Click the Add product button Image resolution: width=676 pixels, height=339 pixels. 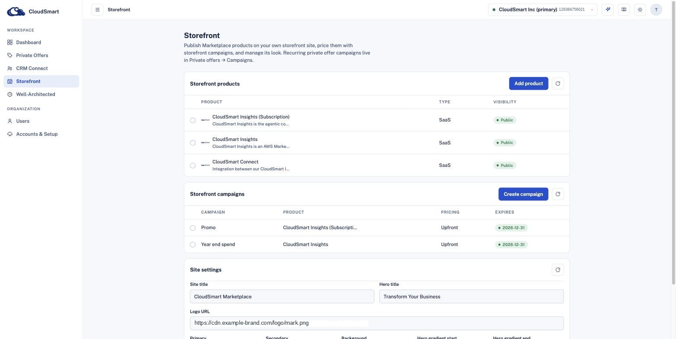coord(529,83)
